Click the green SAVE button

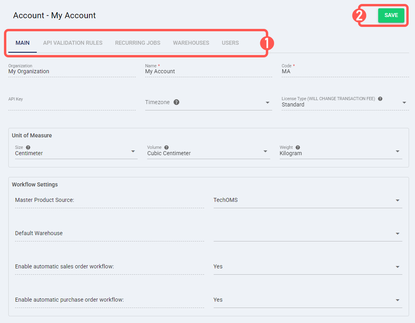coord(391,15)
